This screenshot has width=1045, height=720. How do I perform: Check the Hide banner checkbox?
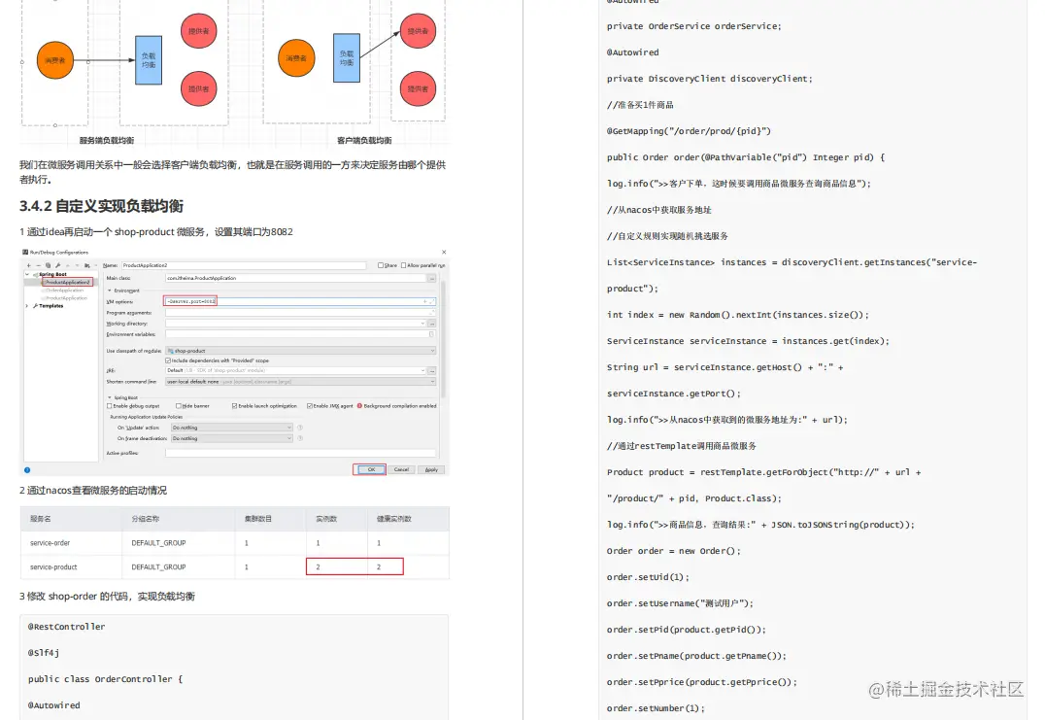point(179,406)
